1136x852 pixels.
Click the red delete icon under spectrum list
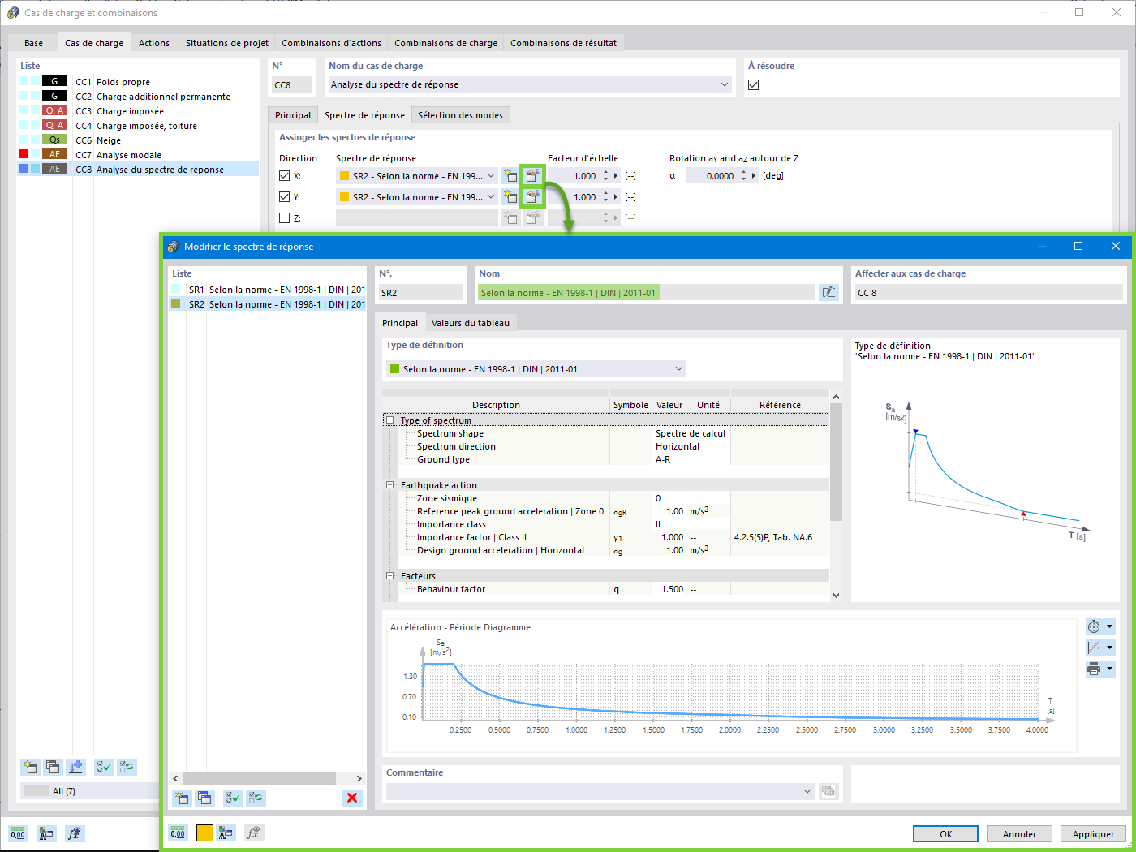tap(352, 798)
